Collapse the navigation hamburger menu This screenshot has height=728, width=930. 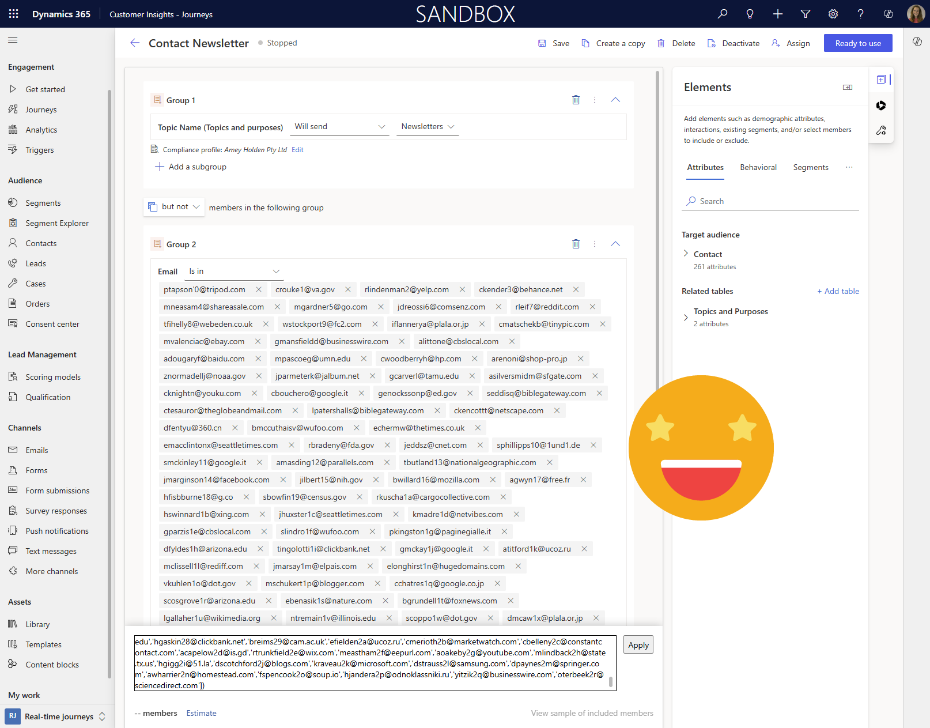click(13, 40)
